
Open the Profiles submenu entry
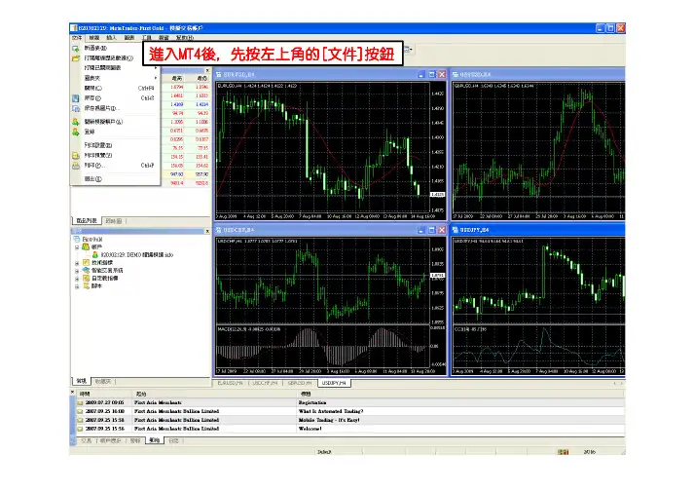coord(93,78)
